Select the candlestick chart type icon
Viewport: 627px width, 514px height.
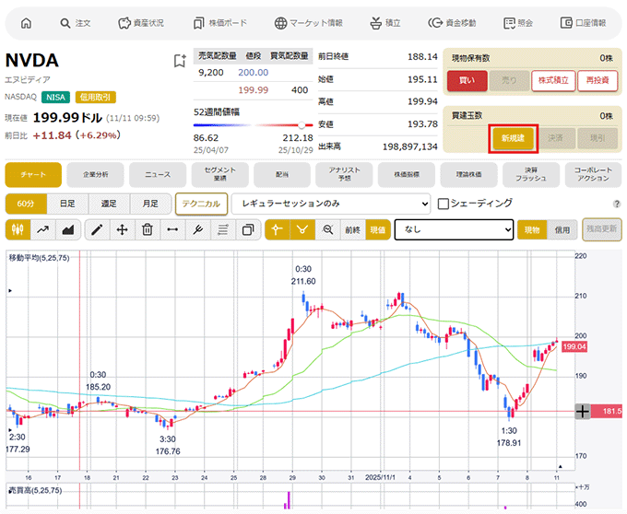18,229
